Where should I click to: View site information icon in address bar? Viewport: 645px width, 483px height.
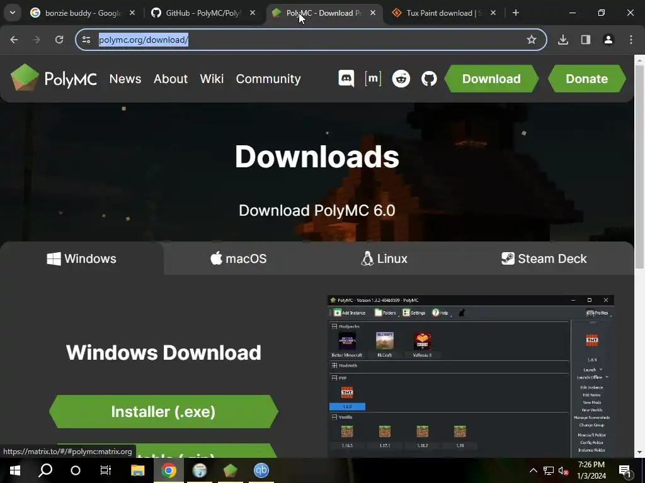(86, 40)
